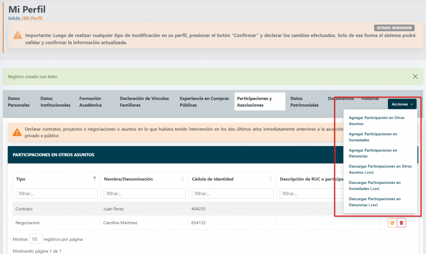This screenshot has height=254, width=426.
Task: Click the ESTADO: BORRADOR status badge
Action: pyautogui.click(x=394, y=28)
